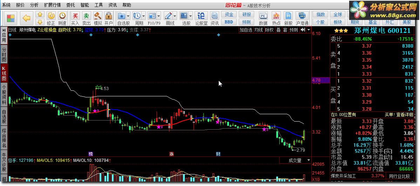Click the 板块 sector button

click(338, 22)
